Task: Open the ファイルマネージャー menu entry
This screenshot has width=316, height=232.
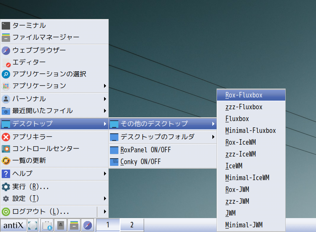Action: coord(55,38)
